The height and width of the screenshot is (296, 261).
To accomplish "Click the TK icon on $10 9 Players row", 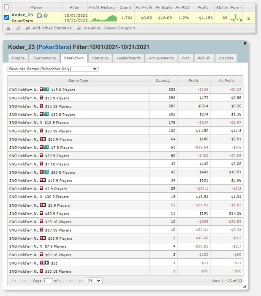I will 43,180.
